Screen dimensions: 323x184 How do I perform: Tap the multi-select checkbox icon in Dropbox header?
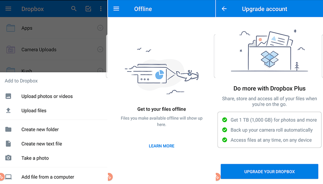point(88,9)
